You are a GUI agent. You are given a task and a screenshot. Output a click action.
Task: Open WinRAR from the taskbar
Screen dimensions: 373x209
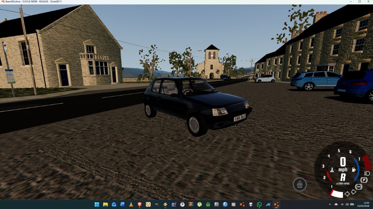(191, 204)
